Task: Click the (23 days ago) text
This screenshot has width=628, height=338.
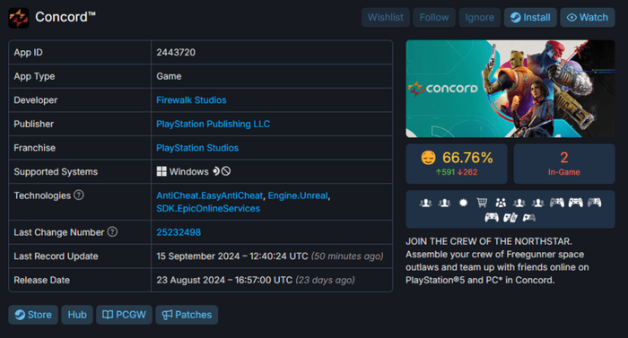Action: pyautogui.click(x=325, y=280)
